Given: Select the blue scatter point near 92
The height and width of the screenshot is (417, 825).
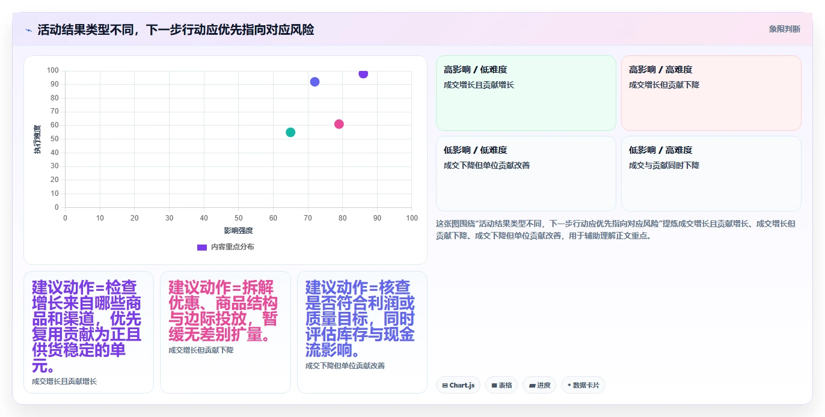Looking at the screenshot, I should [314, 82].
